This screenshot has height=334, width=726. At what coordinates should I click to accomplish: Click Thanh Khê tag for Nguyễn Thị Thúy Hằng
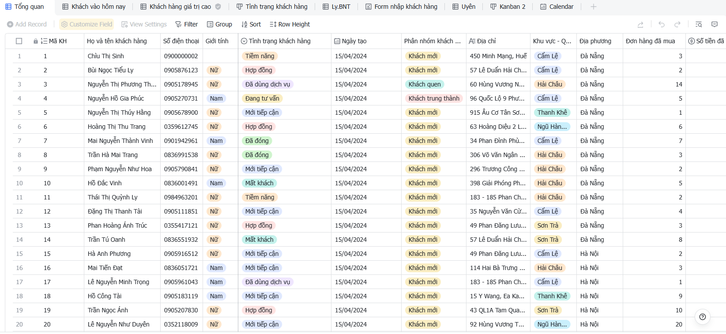tap(552, 113)
